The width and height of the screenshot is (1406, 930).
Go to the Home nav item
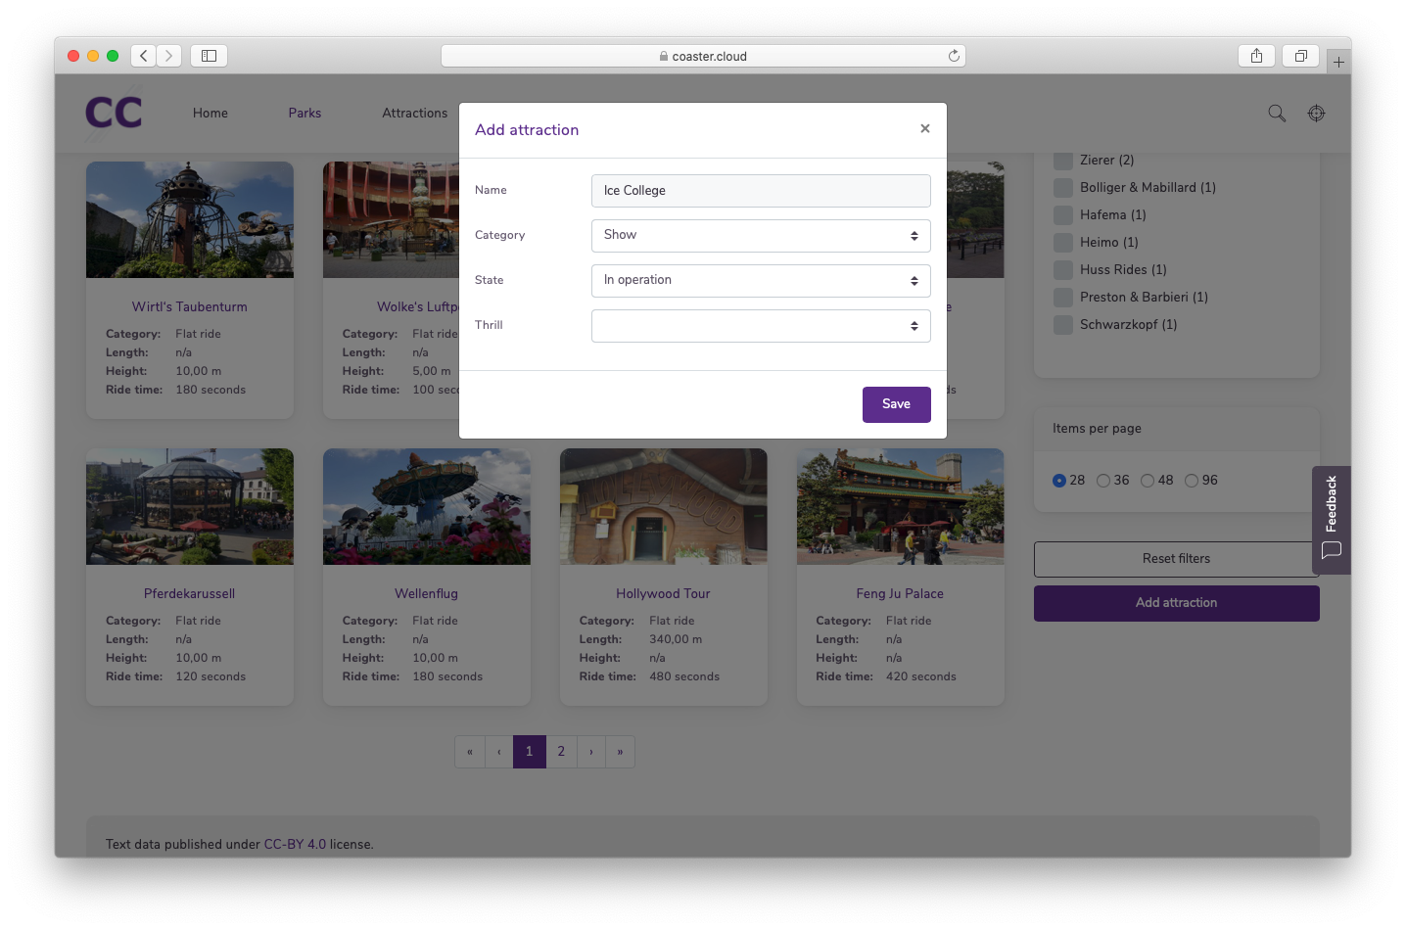click(211, 114)
